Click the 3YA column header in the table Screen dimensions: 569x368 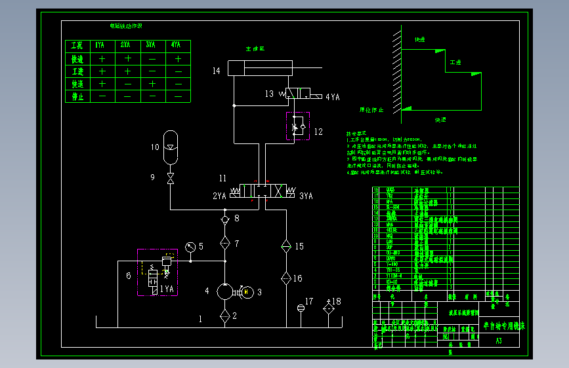click(150, 45)
